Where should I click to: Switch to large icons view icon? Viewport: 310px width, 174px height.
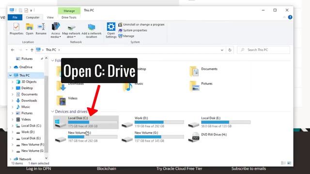click(x=289, y=163)
